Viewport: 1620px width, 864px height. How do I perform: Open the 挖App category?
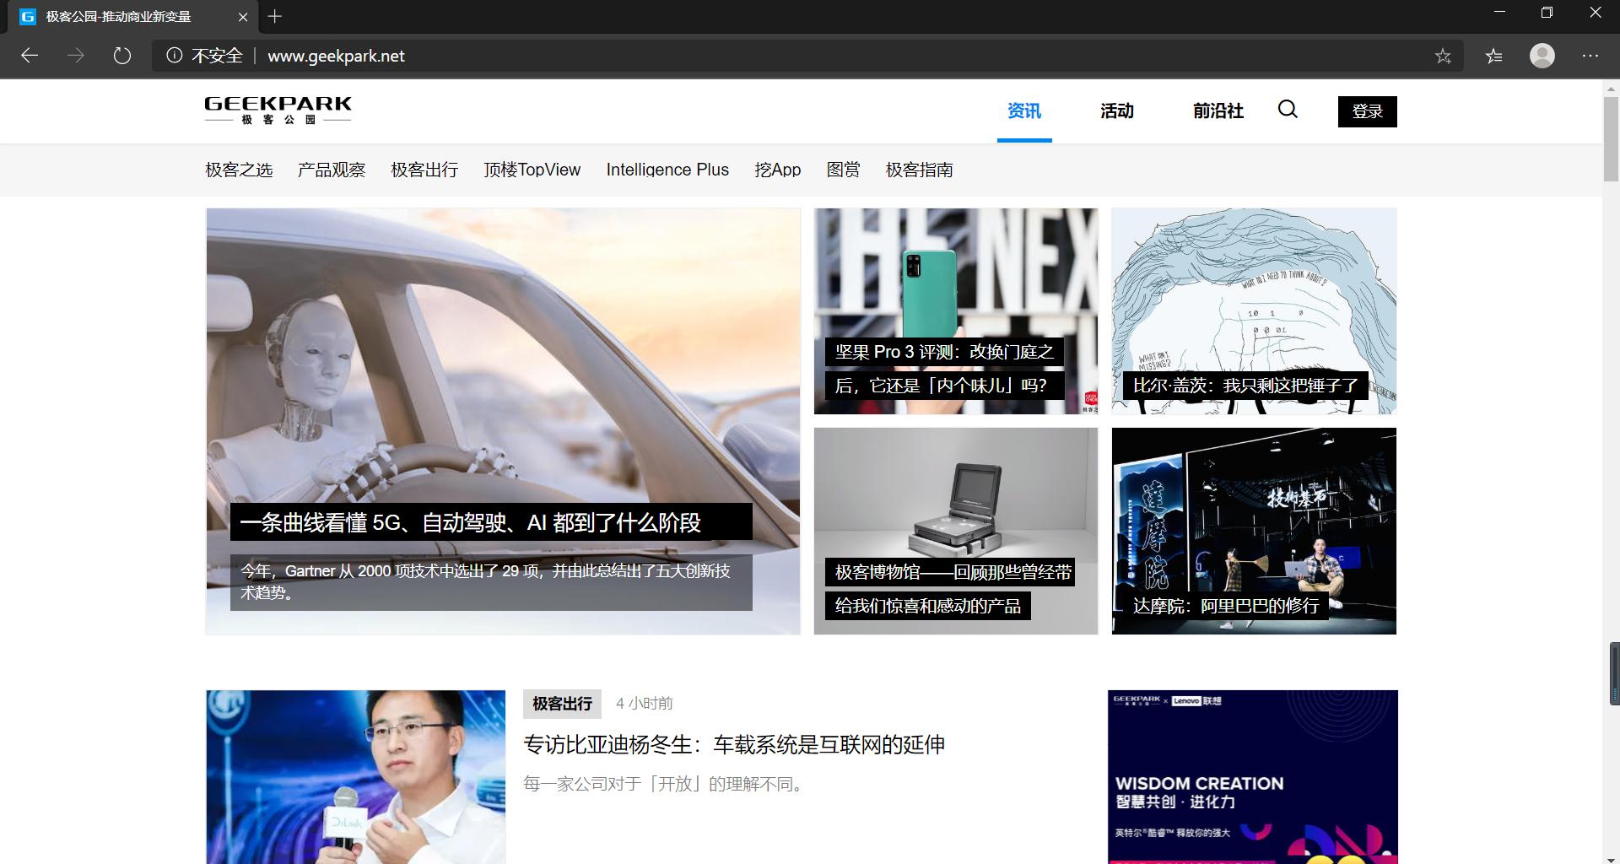pos(778,170)
